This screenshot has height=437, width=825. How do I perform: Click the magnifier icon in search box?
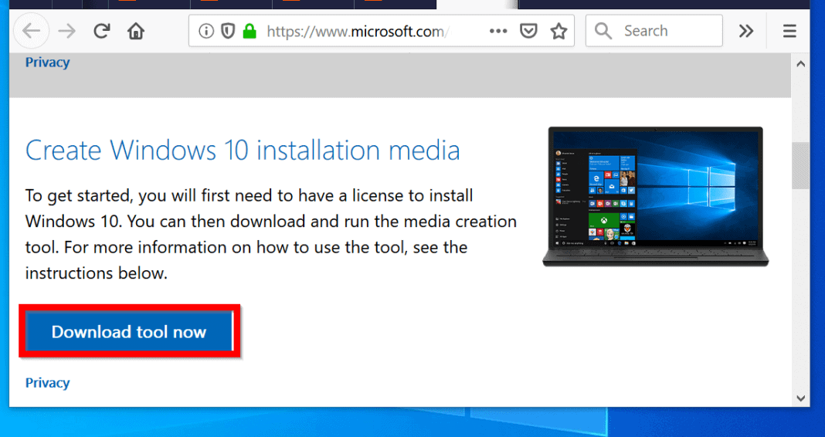pyautogui.click(x=603, y=31)
